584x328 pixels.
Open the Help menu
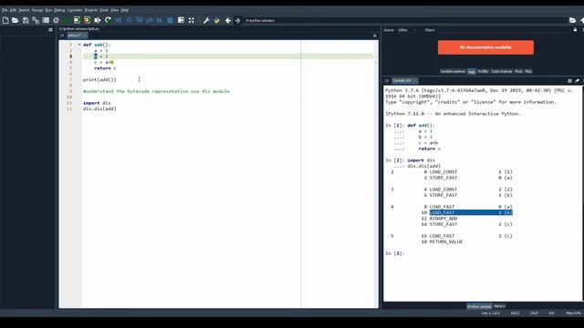(125, 10)
